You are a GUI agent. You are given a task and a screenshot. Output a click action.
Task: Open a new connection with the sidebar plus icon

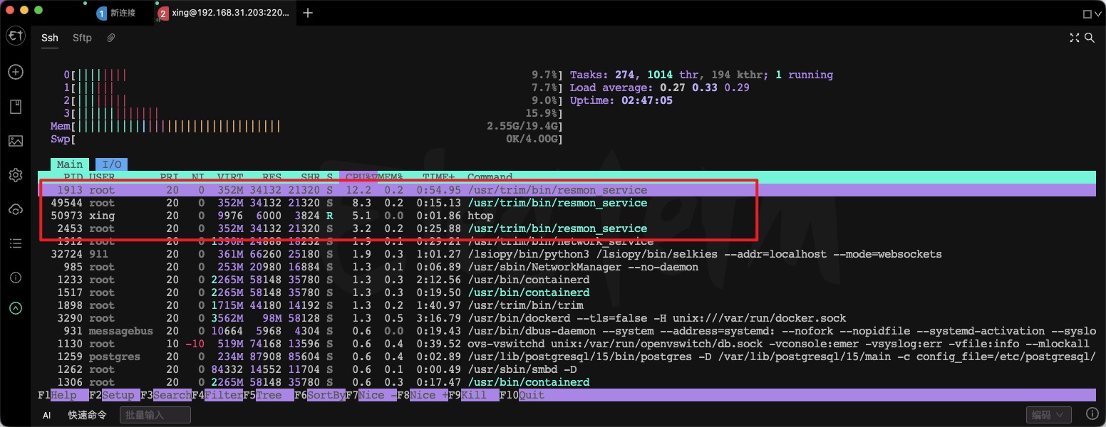16,72
